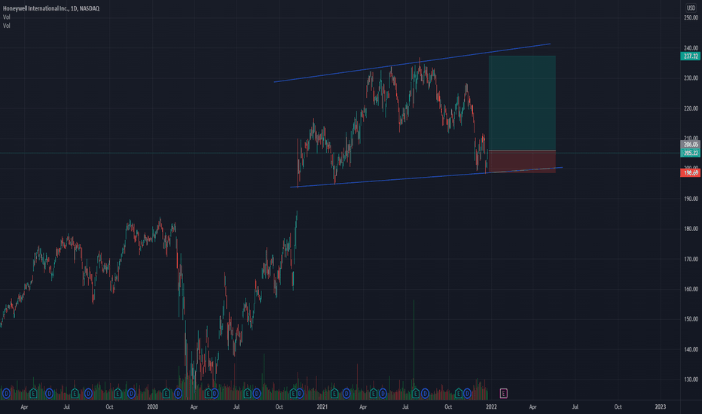Screen dimensions: 702x414
Task: Click the 2021 time axis label
Action: click(322, 406)
